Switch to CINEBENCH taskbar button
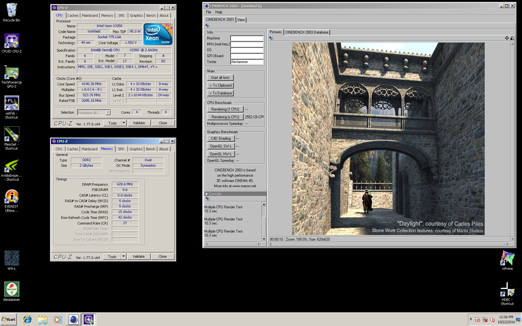Image resolution: width=522 pixels, height=326 pixels. click(x=74, y=319)
